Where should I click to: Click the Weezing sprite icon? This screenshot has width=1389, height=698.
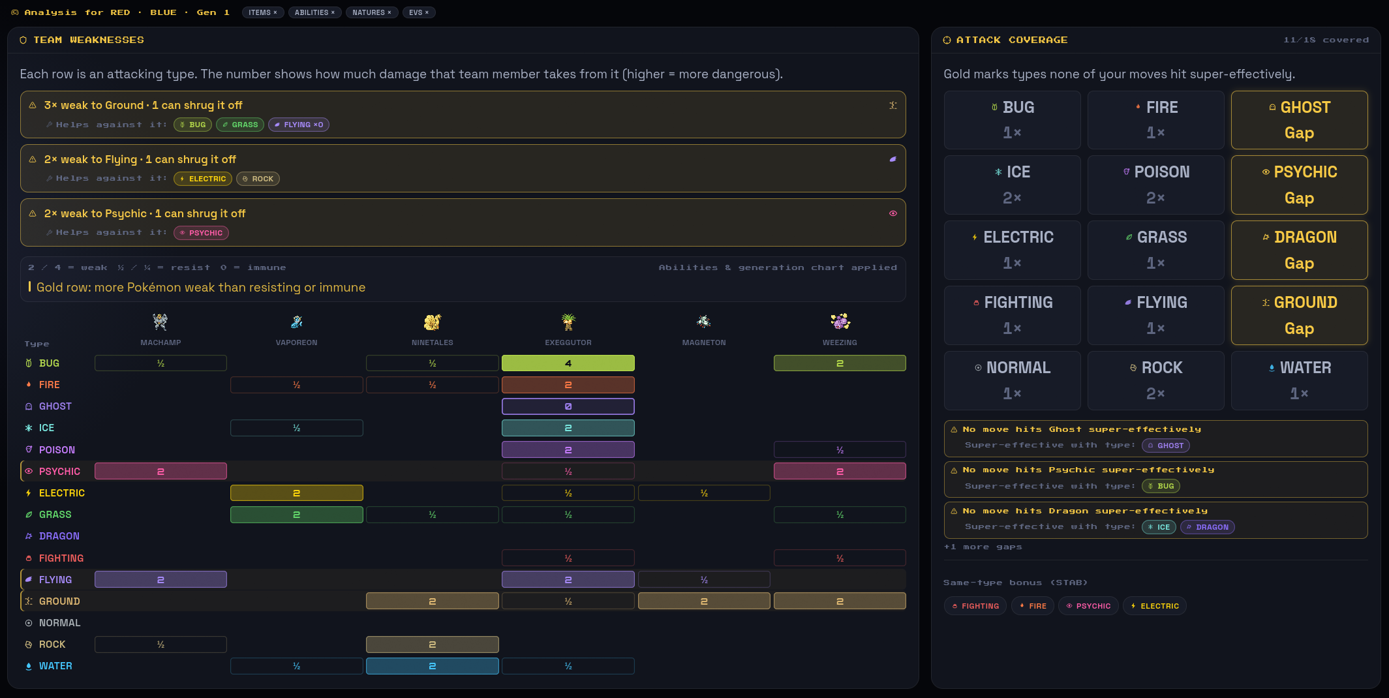tap(840, 322)
